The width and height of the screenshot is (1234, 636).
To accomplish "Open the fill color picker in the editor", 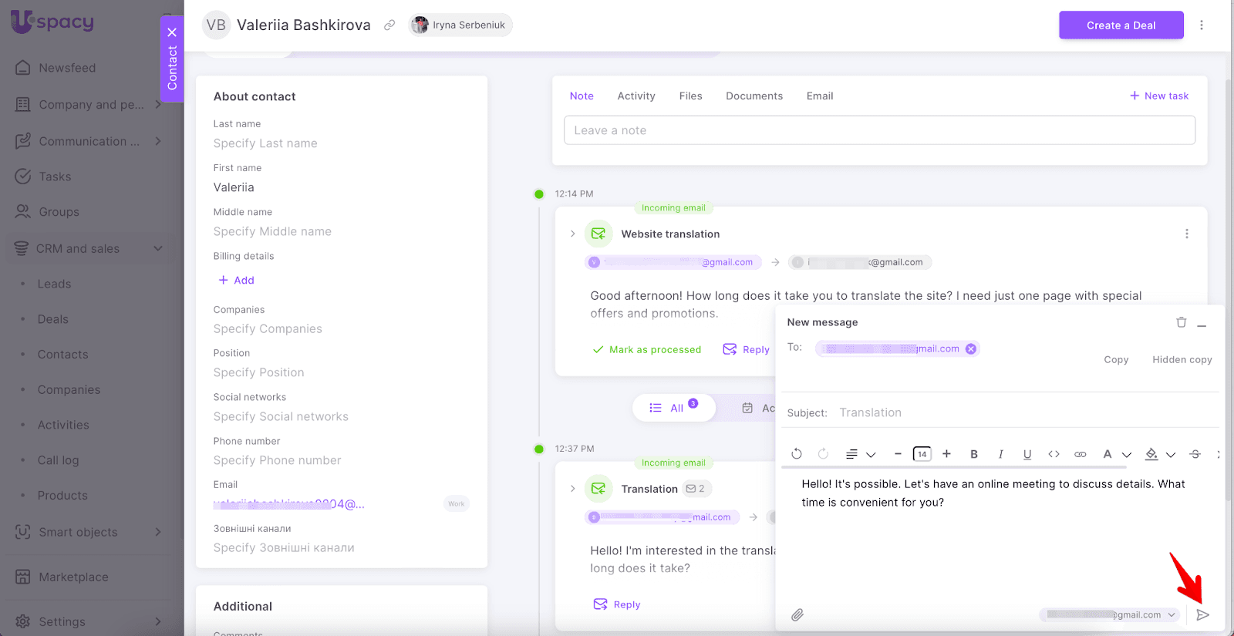I will (x=1158, y=454).
